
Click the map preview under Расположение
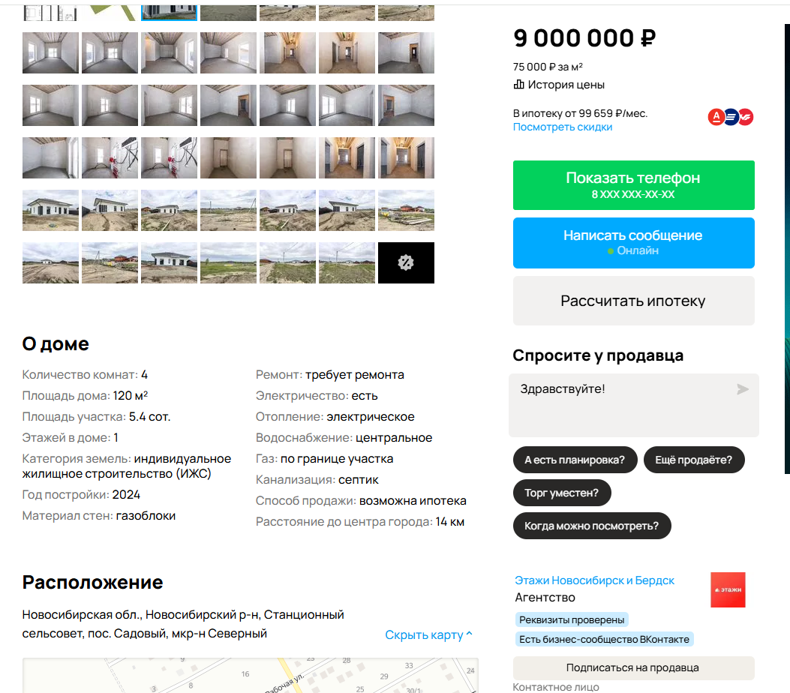click(251, 675)
